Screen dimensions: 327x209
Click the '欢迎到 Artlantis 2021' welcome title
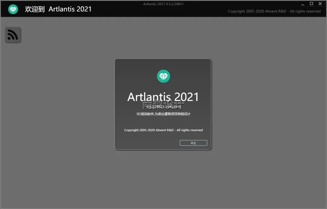[x=58, y=9]
